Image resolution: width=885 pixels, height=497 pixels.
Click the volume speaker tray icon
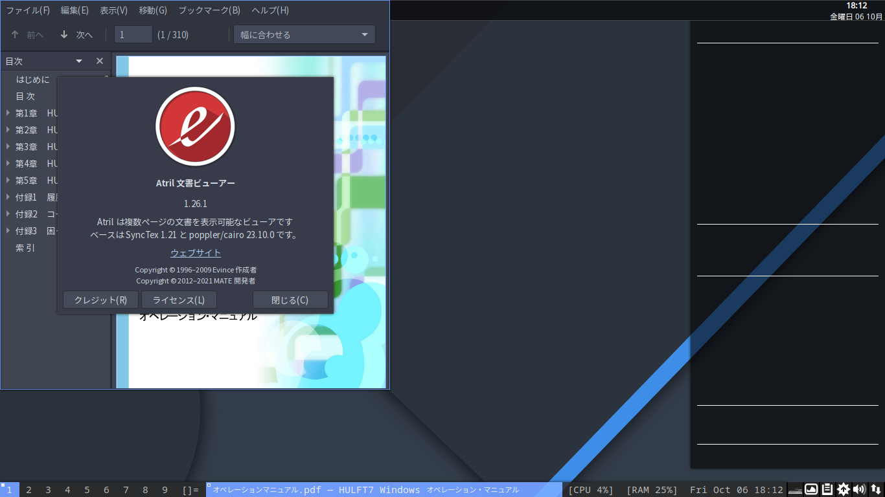click(859, 490)
